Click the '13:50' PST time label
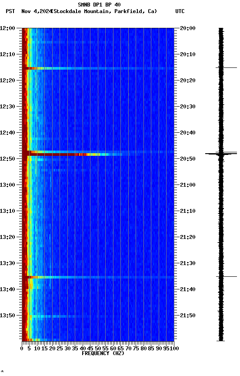This screenshot has height=376, width=240. (x=7, y=316)
